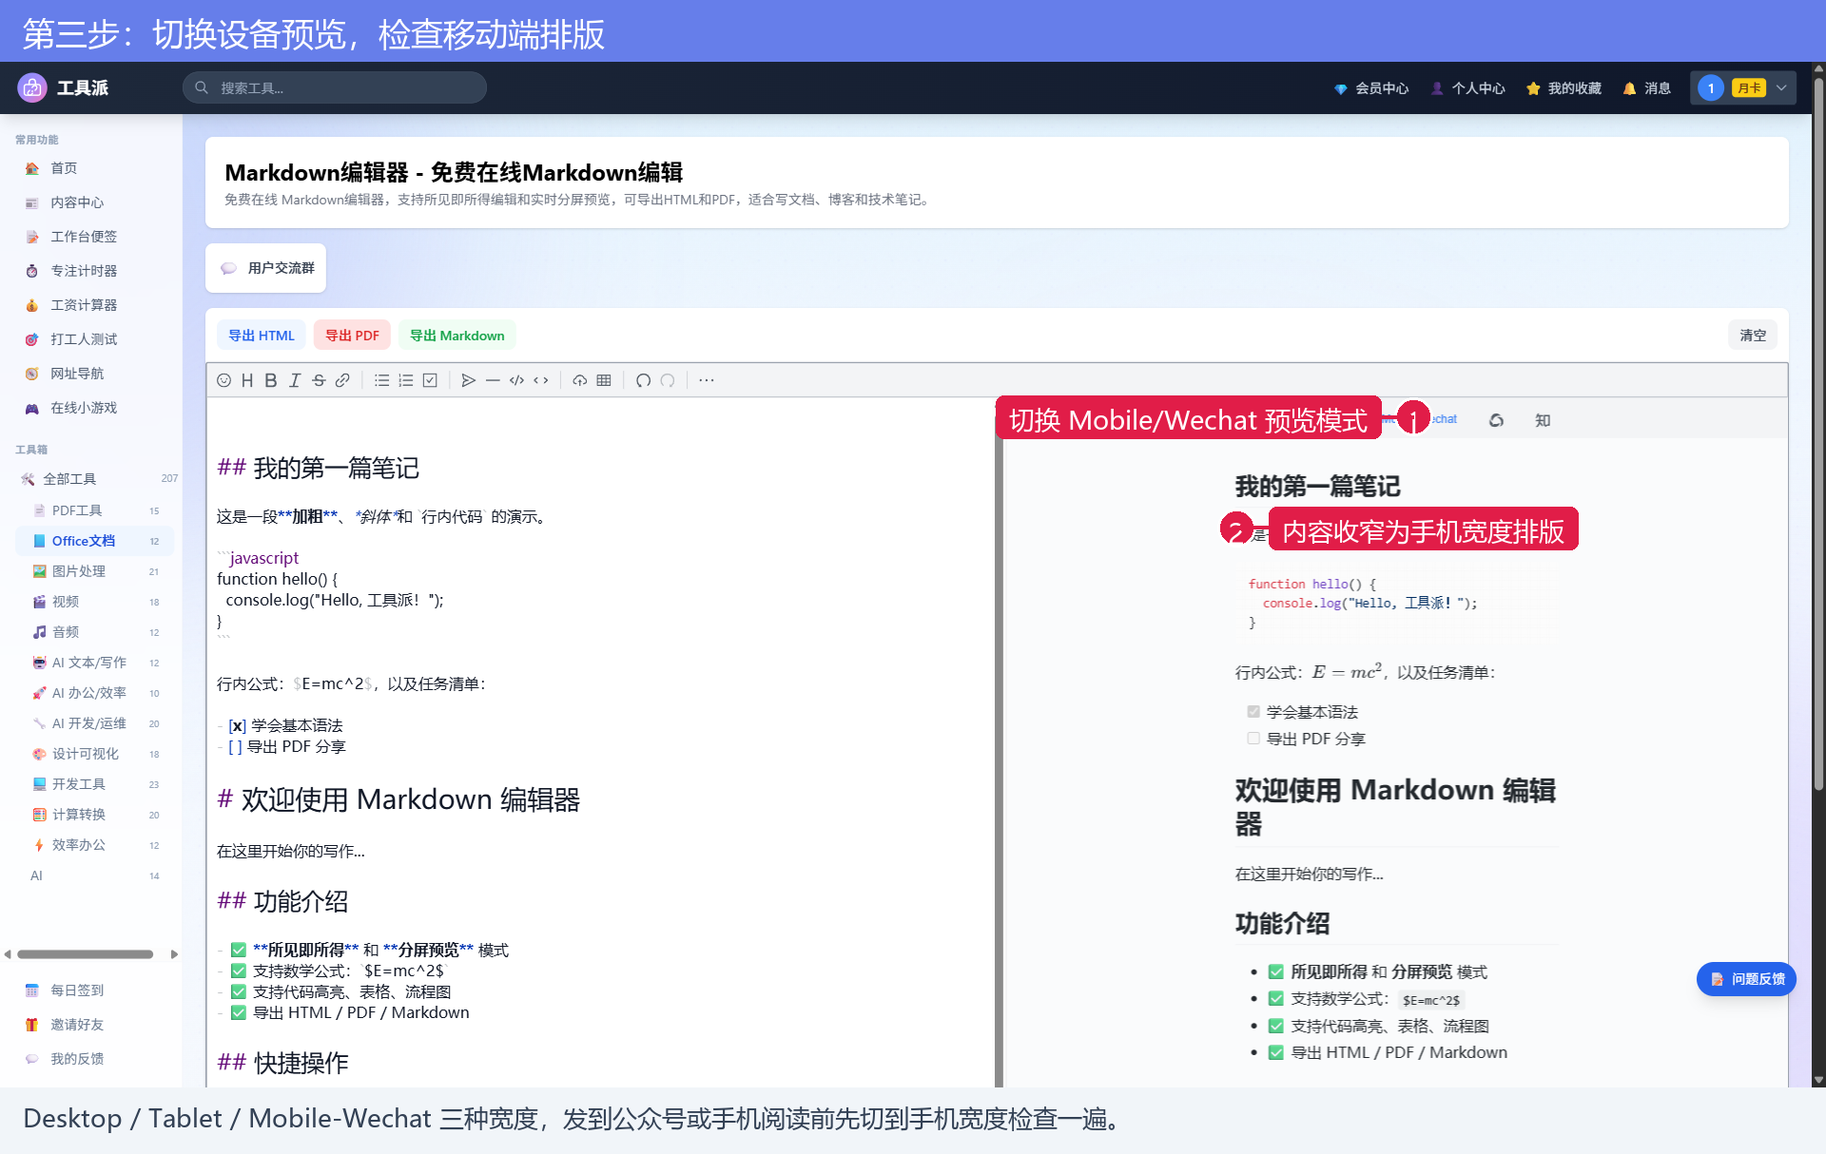Viewport: 1826px width, 1154px height.
Task: Open 个人中心 in the top bar
Action: click(1467, 88)
